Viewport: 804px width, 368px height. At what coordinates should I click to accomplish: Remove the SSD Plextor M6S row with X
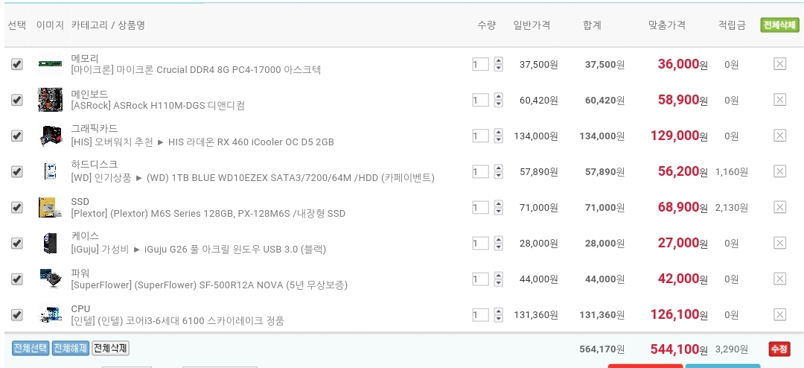pos(779,207)
